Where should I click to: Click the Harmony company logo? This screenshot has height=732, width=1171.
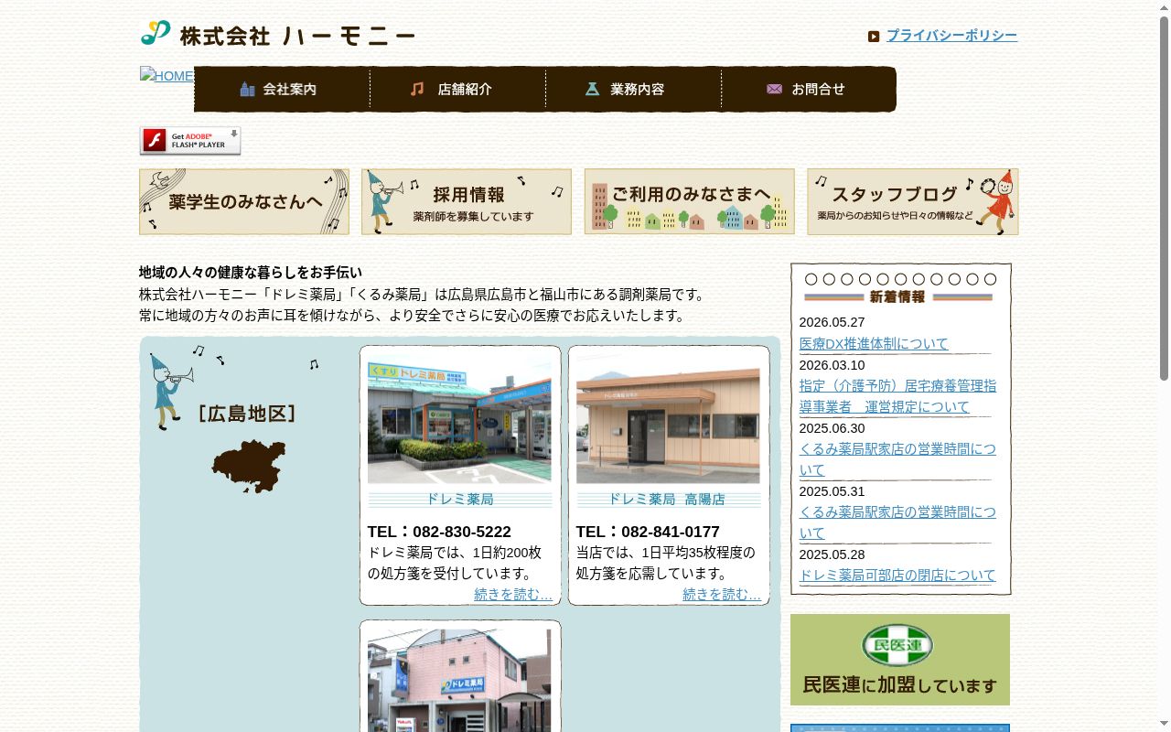pos(278,34)
